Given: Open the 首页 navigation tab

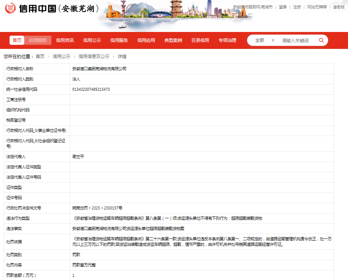Looking at the screenshot, I should [x=17, y=40].
